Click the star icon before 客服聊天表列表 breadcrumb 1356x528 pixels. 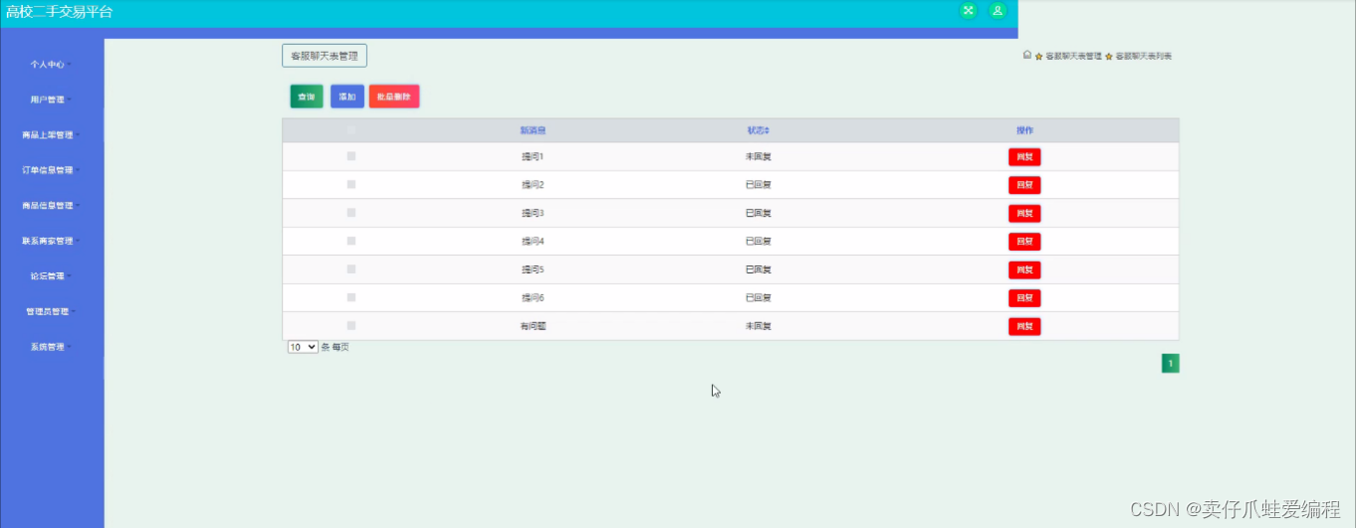1108,57
